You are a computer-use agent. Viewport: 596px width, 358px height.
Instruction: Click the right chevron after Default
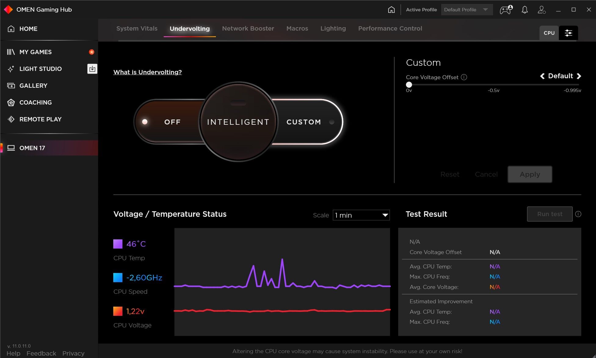click(x=579, y=76)
